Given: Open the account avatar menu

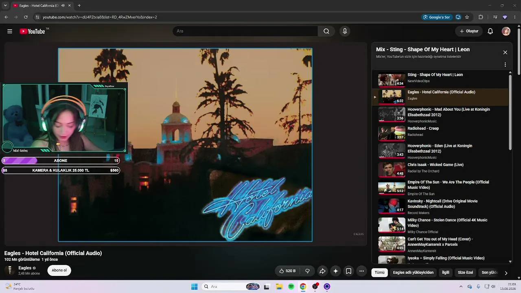Looking at the screenshot, I should click(x=506, y=31).
